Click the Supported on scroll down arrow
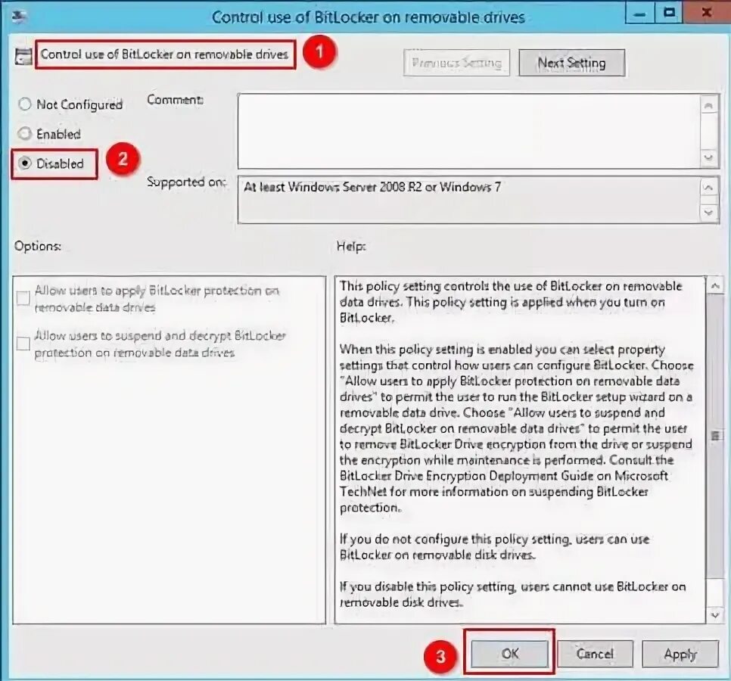 click(708, 213)
